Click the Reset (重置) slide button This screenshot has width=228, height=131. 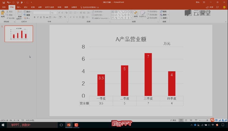[x=27, y=15]
